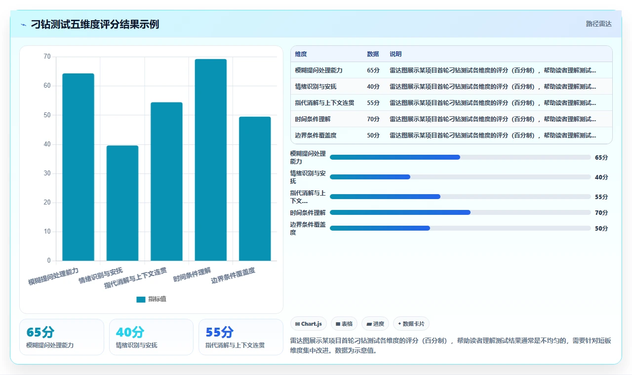Open the 40分 情绪识别与安抚 data card
632x375 pixels.
(x=151, y=337)
